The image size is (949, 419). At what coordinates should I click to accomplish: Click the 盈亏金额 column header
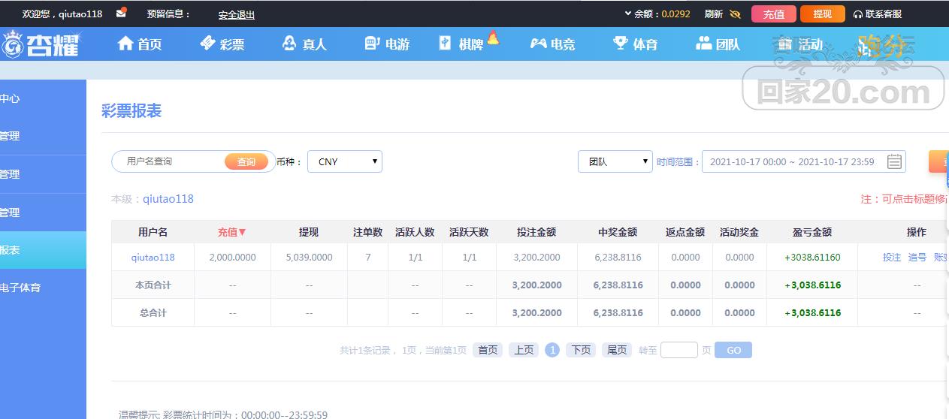coord(812,232)
